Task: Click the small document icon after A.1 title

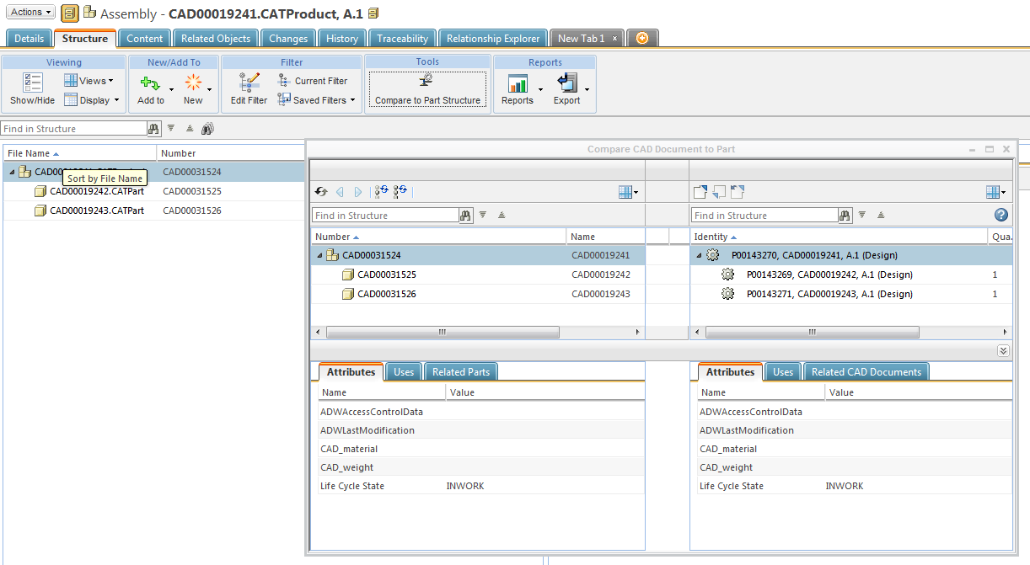Action: (x=373, y=13)
